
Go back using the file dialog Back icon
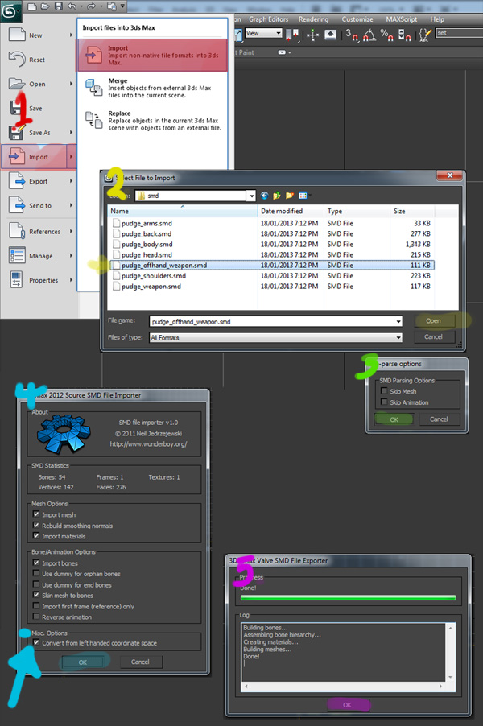(x=264, y=196)
